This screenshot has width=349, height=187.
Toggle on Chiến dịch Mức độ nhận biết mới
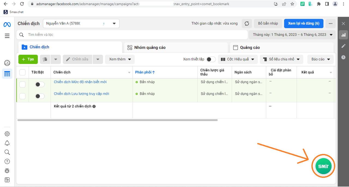coord(40,84)
